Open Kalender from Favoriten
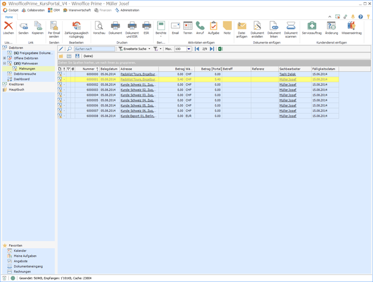This screenshot has height=282, width=373. point(20,251)
